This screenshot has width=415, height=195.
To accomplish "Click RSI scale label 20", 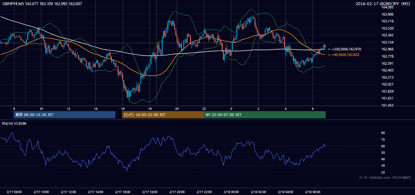I will pos(383,172).
